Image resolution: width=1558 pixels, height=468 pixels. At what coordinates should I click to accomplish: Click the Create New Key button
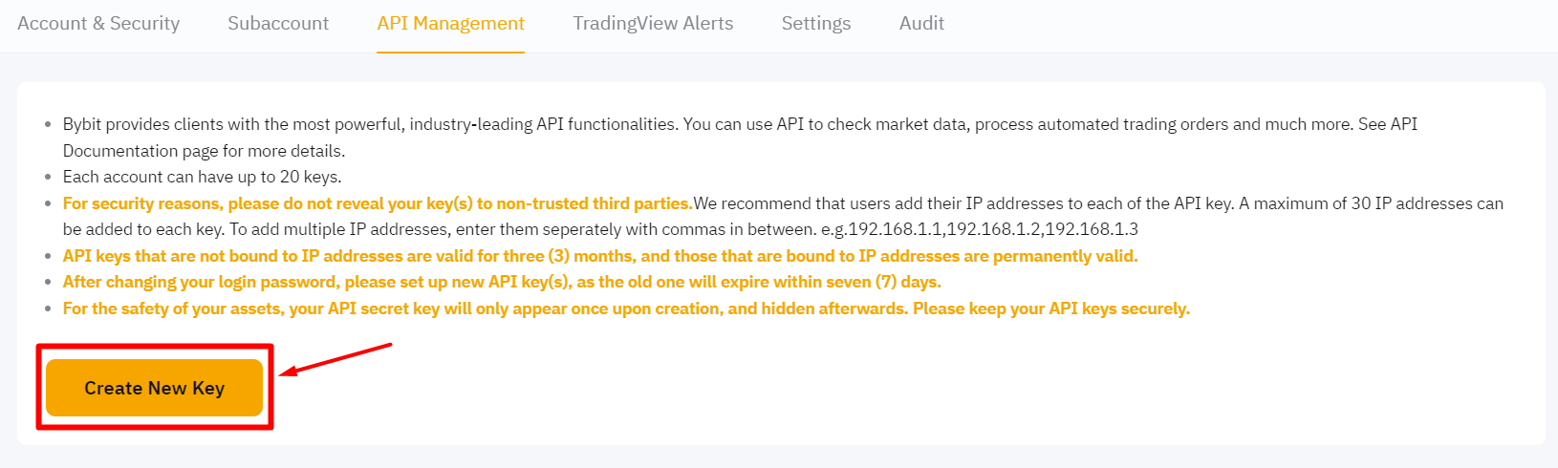click(154, 388)
